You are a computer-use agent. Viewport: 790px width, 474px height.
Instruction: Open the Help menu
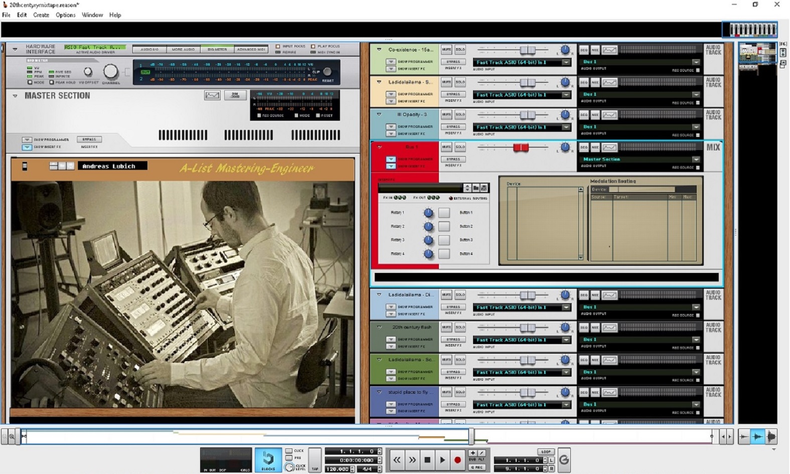click(x=115, y=15)
